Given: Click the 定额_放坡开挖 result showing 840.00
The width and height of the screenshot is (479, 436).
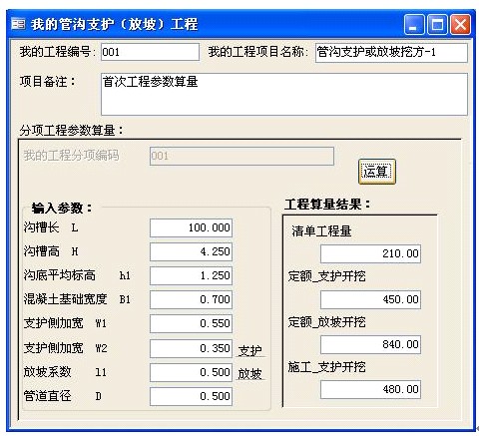Looking at the screenshot, I should coord(370,344).
